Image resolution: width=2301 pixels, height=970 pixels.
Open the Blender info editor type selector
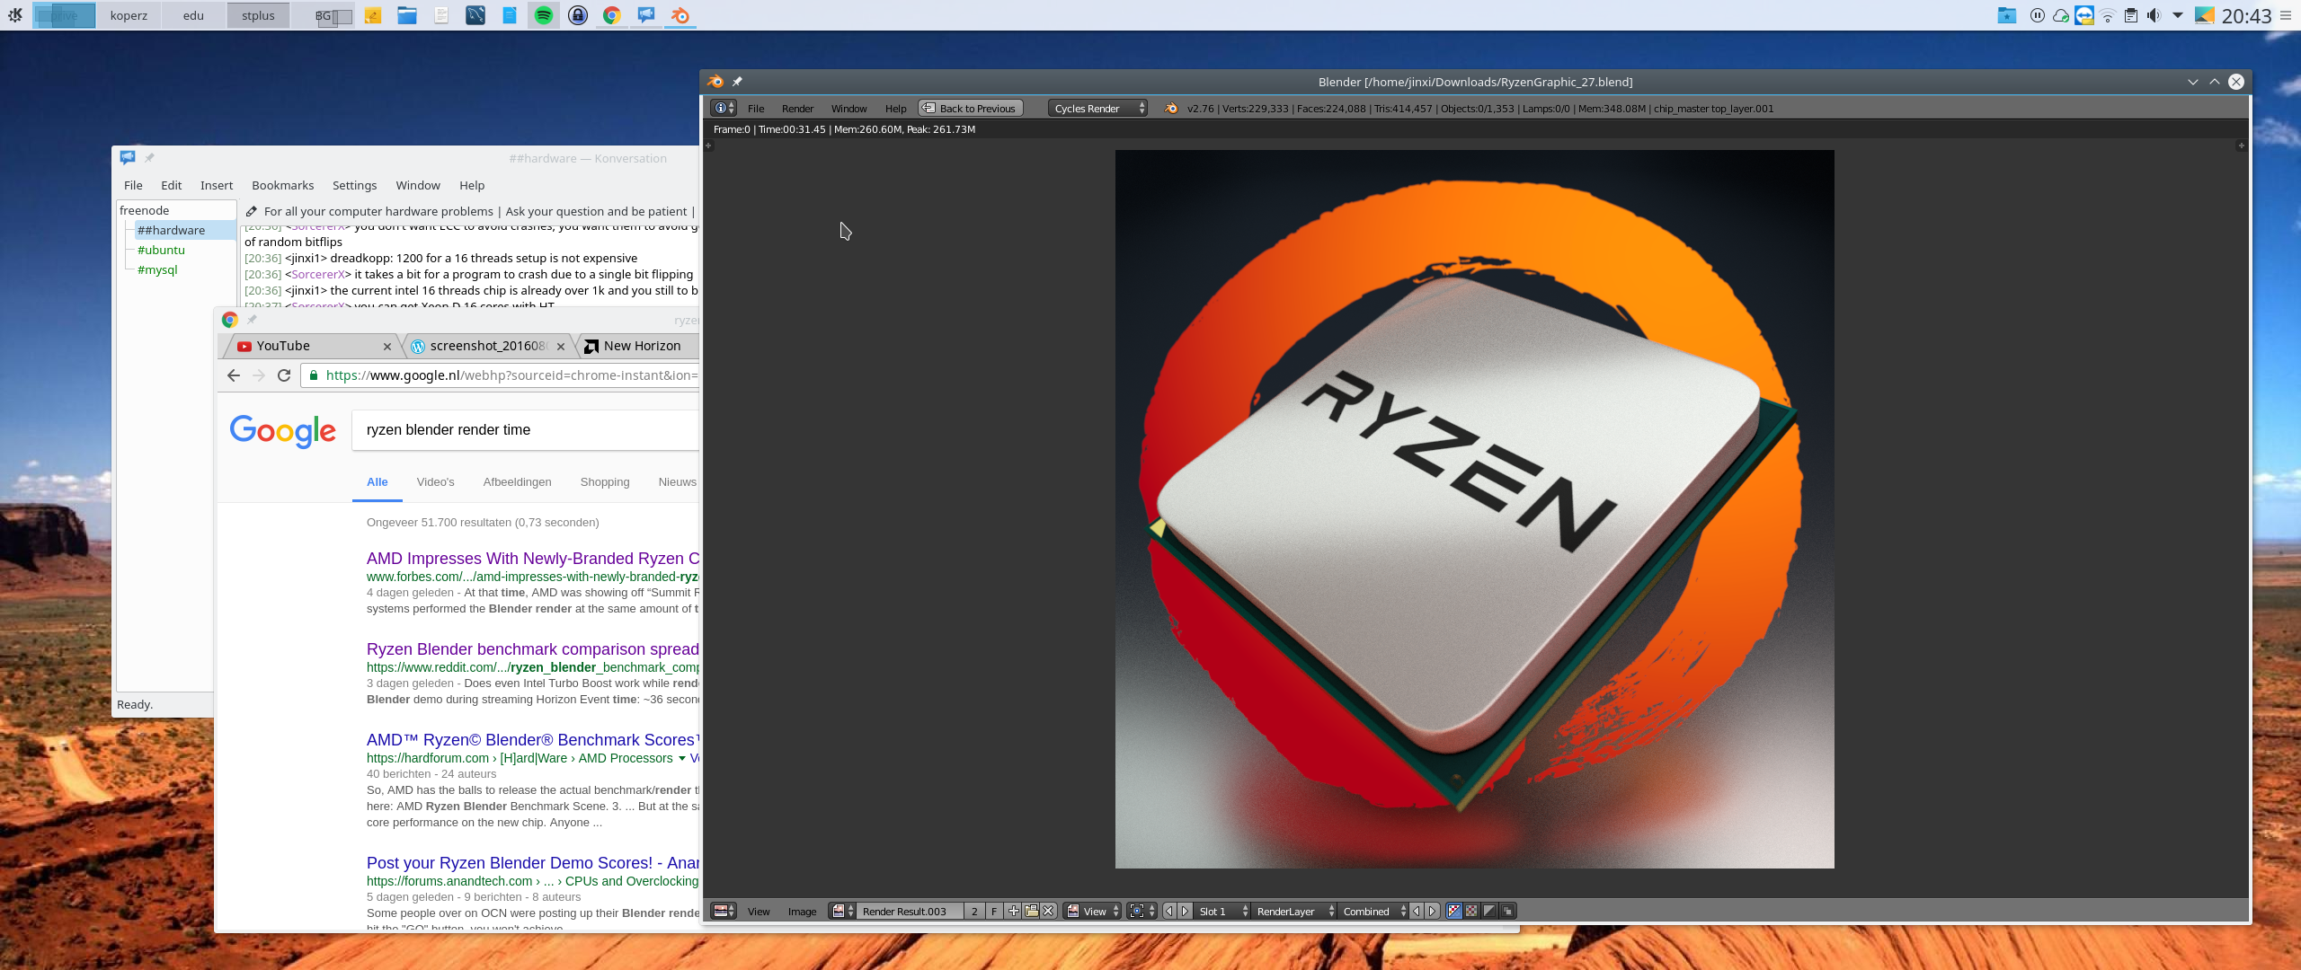(724, 108)
